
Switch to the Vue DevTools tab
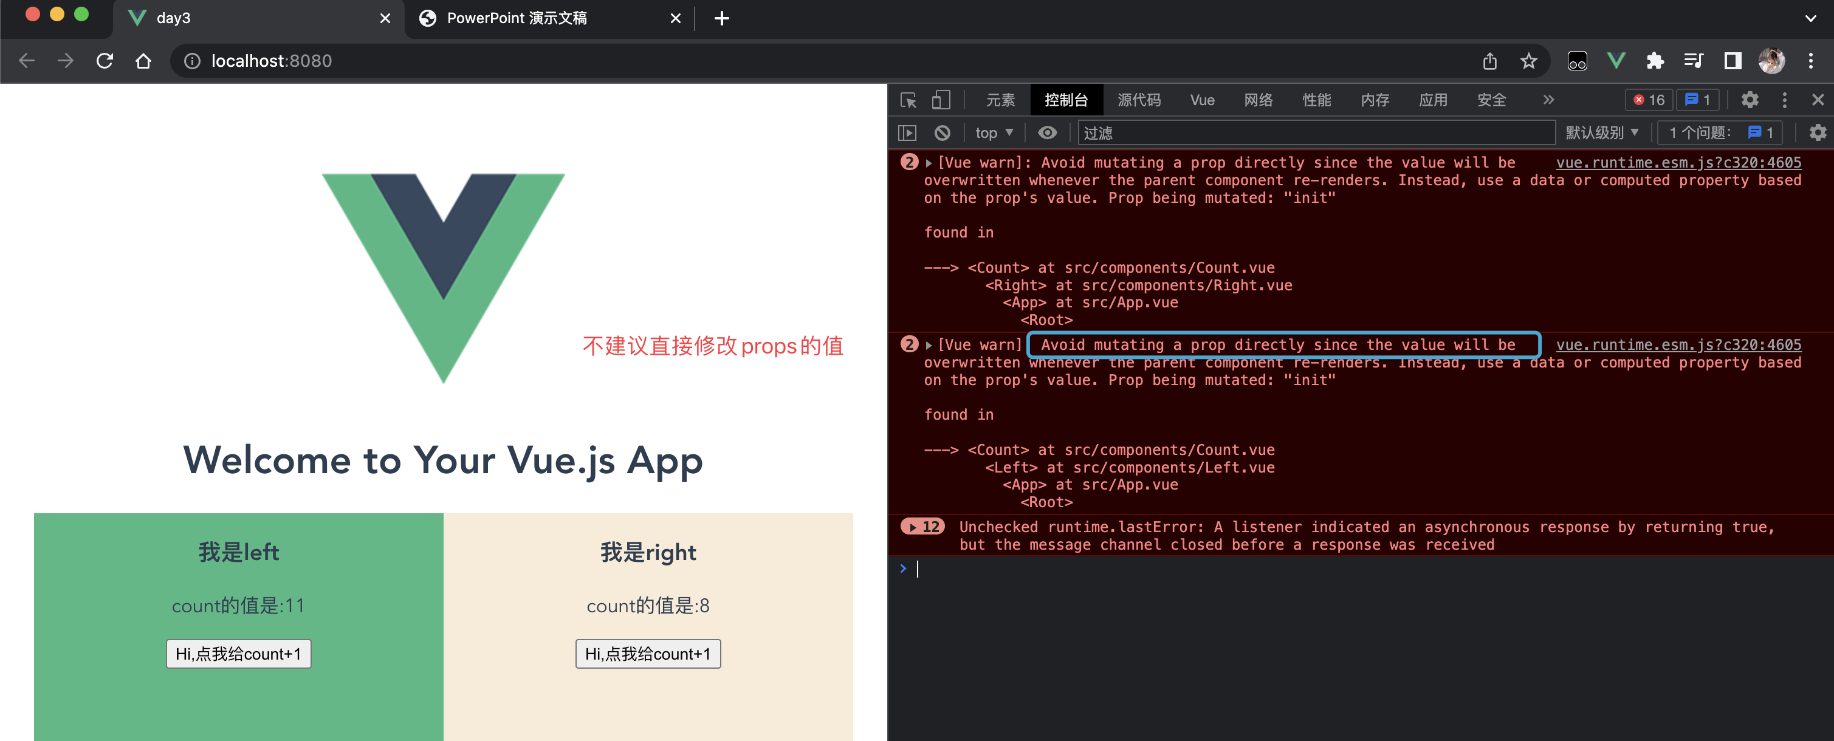(x=1202, y=100)
